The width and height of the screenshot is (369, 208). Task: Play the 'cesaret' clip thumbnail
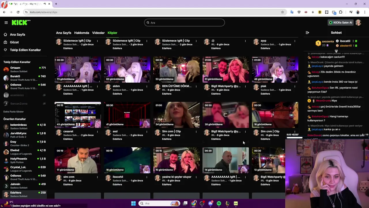click(x=78, y=115)
